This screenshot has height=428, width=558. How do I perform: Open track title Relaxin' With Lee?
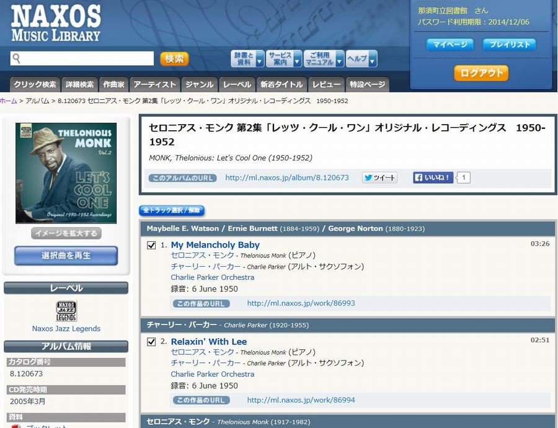209,342
